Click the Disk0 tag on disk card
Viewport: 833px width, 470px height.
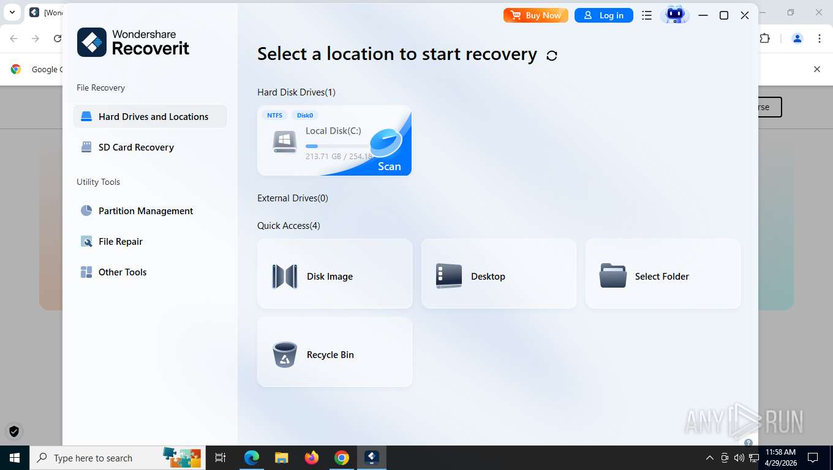click(x=305, y=115)
